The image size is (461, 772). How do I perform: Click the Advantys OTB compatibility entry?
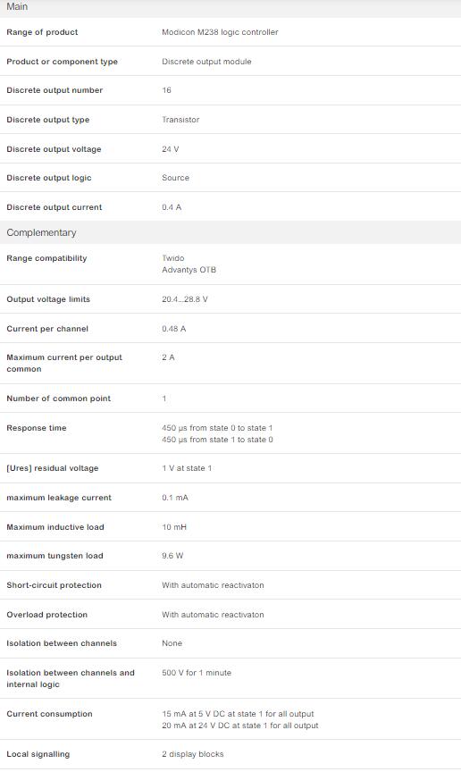click(x=189, y=270)
